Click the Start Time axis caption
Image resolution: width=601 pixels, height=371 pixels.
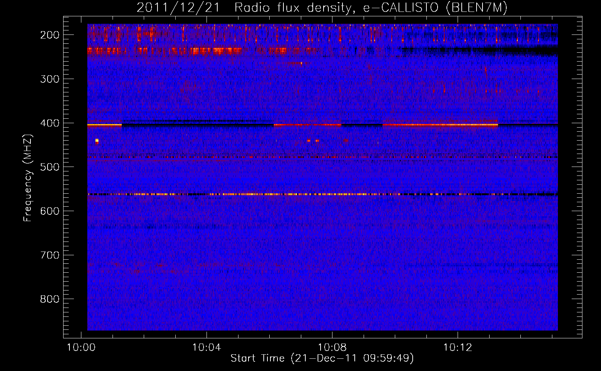[x=322, y=358]
